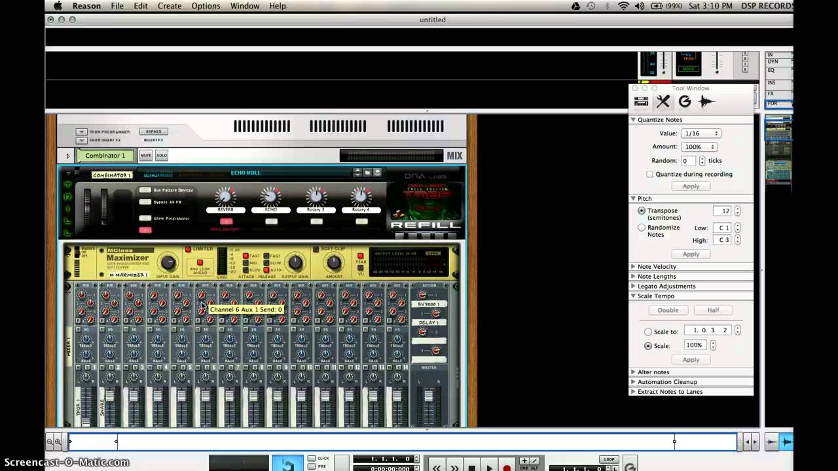The height and width of the screenshot is (471, 838).
Task: Expand the Automation Cleanup section
Action: [633, 381]
